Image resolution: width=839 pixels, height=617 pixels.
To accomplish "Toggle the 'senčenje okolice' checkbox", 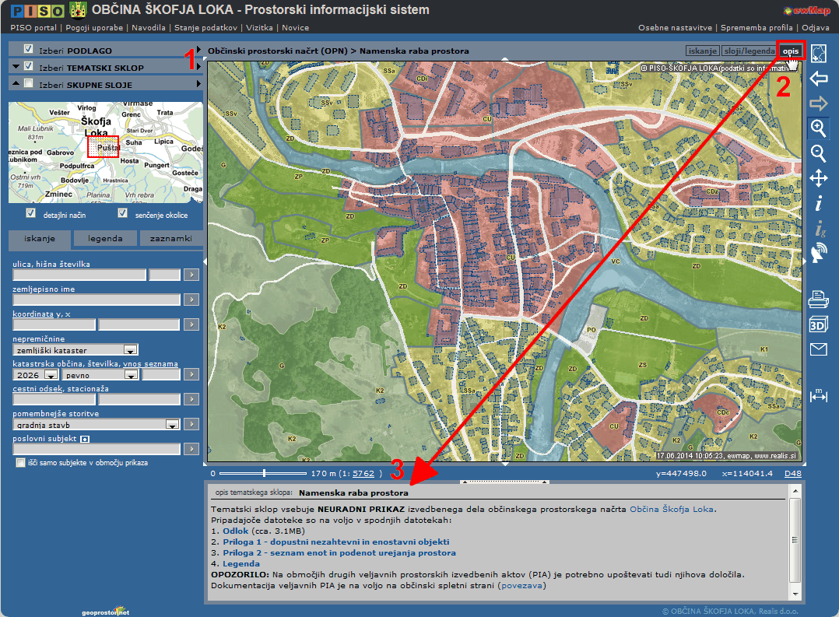I will [122, 213].
